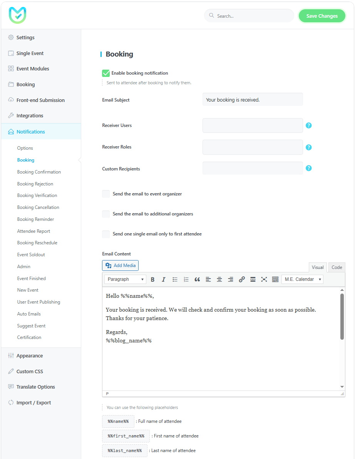
Task: Click help icon next to Receiver Users
Action: click(x=308, y=125)
